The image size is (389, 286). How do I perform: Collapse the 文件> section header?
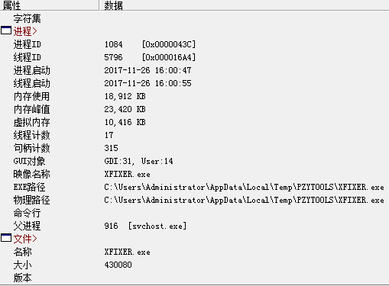pos(25,239)
